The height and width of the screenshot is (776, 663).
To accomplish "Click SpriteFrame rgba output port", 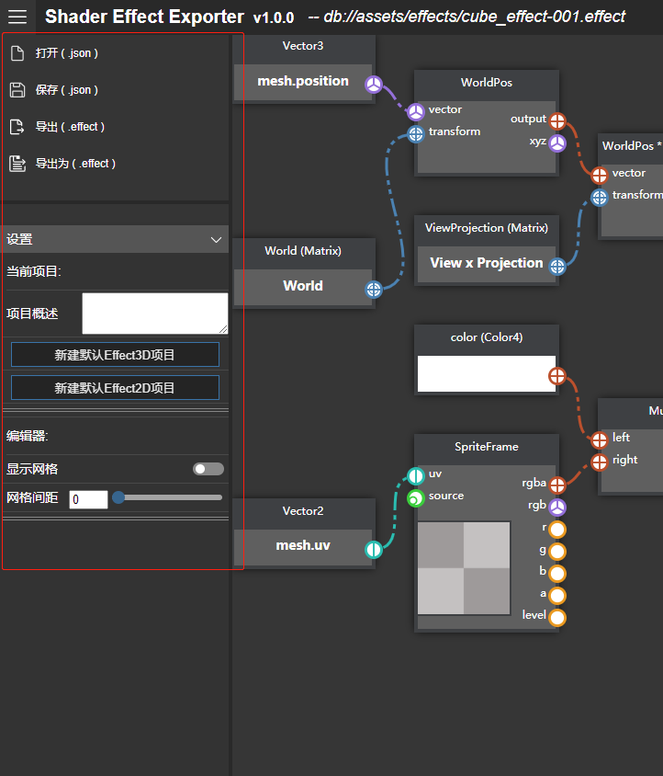I will [x=557, y=485].
